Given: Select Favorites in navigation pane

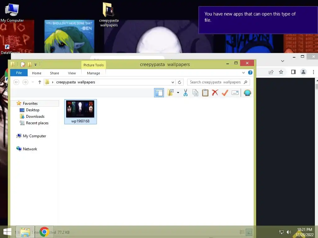Looking at the screenshot, I should tap(30, 104).
